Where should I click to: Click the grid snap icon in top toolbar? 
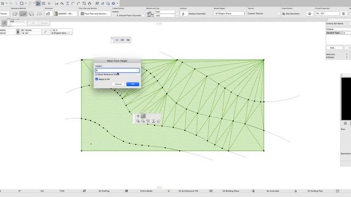[2, 3]
